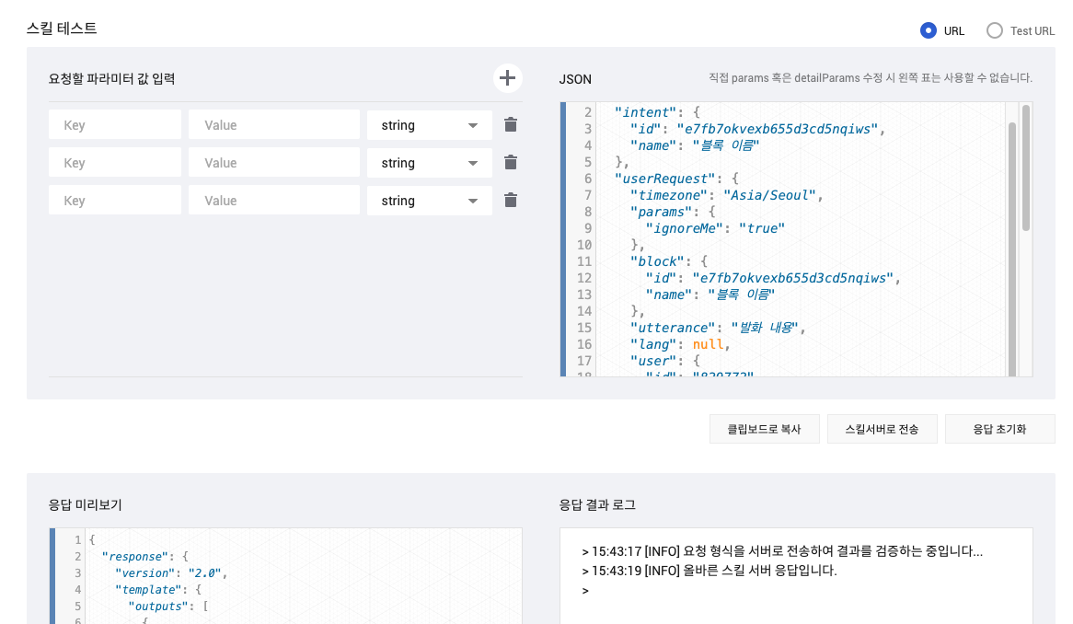Click the 요청할 파라미터 값 입력 label
This screenshot has height=624, width=1073.
[x=111, y=78]
